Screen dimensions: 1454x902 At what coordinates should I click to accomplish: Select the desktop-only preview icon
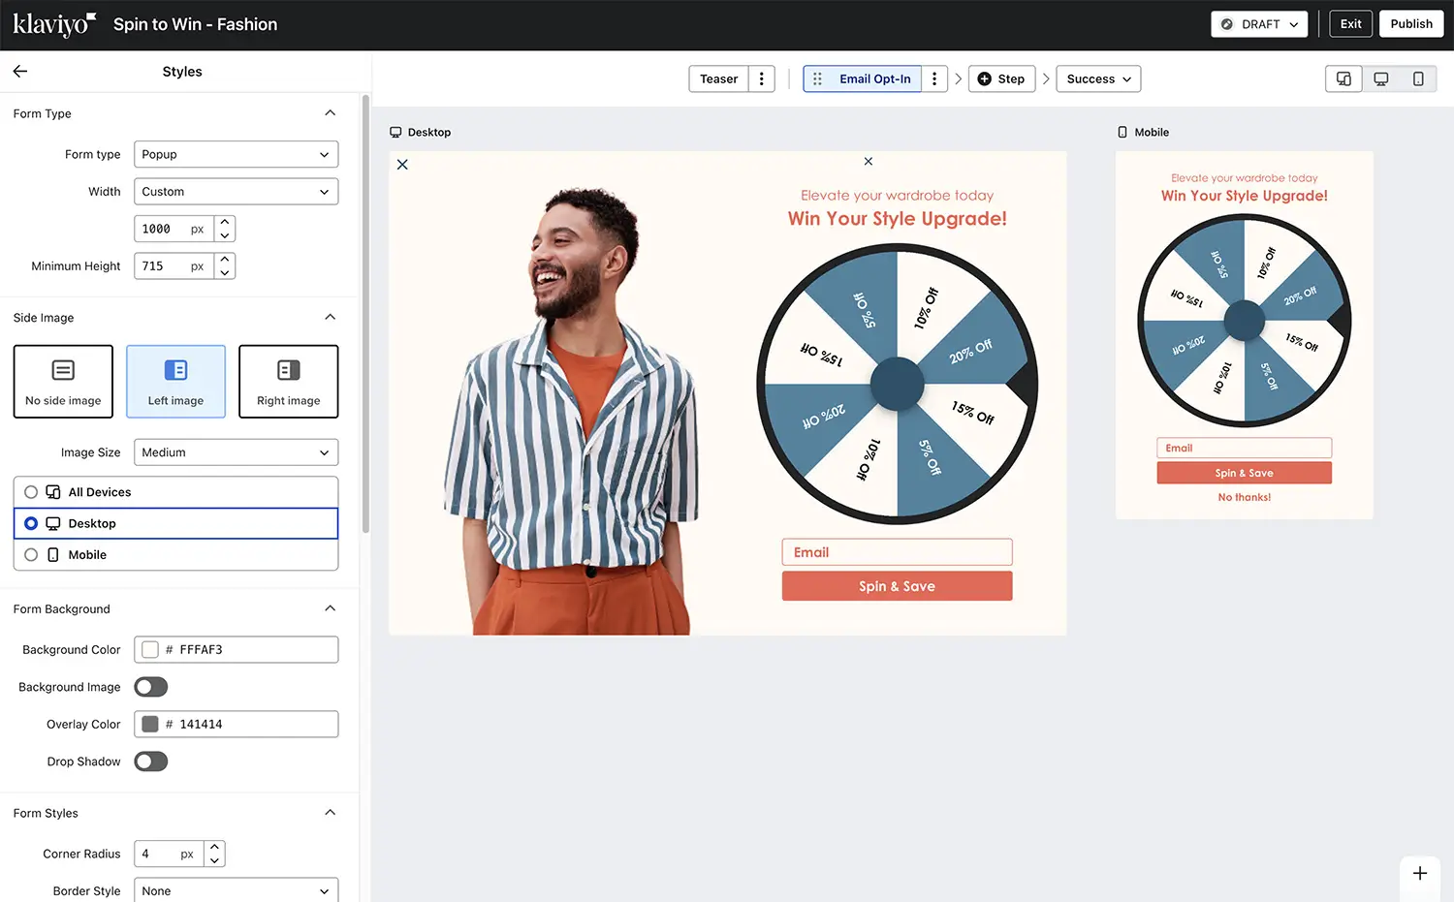1380,78
